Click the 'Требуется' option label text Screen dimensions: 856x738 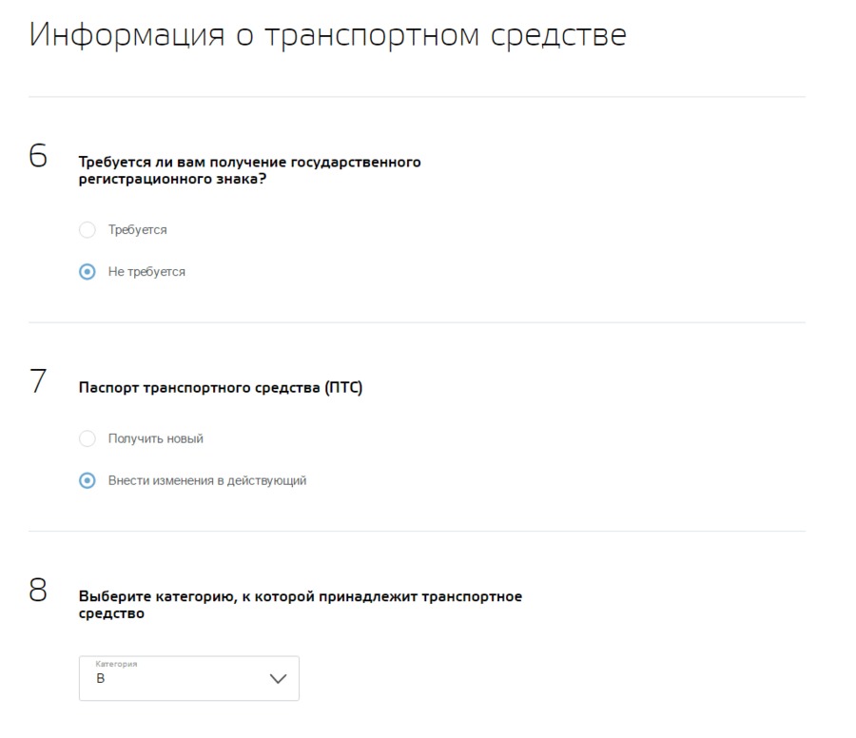[138, 230]
